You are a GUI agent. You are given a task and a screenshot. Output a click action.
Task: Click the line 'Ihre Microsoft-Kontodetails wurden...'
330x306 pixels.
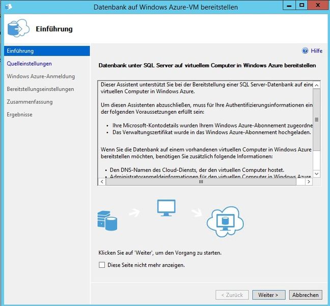pyautogui.click(x=212, y=125)
